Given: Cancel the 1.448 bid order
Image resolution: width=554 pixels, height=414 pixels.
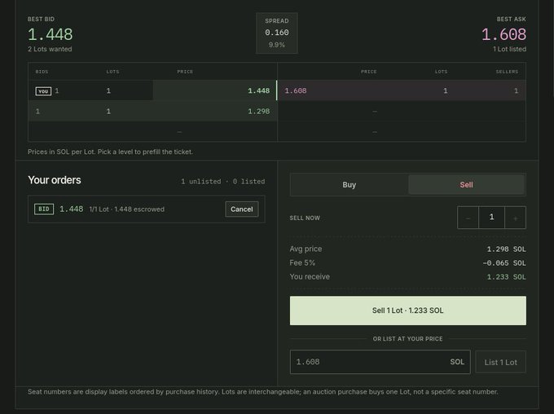Looking at the screenshot, I should click(242, 209).
